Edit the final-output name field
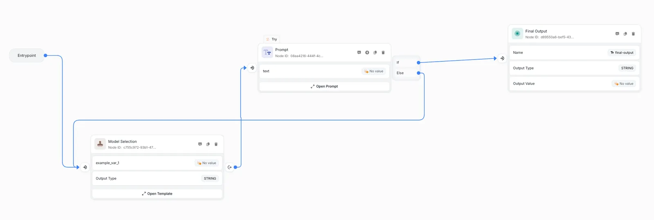654x220 pixels. (x=622, y=53)
